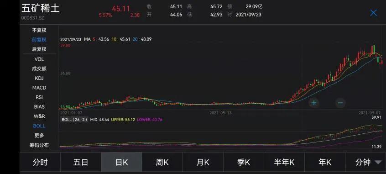The height and width of the screenshot is (174, 386).
Task: Click the 2.38 price change value
Action: coord(135,15)
